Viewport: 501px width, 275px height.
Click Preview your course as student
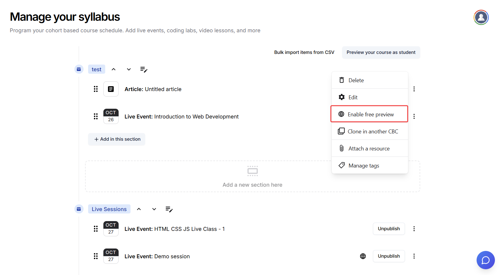tap(381, 52)
